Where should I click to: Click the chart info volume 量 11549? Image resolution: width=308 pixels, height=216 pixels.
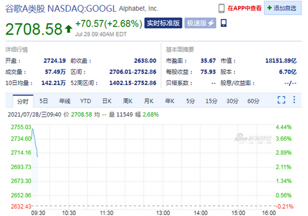(x=121, y=114)
